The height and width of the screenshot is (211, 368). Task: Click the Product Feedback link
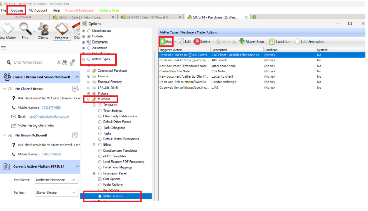pyautogui.click(x=80, y=10)
